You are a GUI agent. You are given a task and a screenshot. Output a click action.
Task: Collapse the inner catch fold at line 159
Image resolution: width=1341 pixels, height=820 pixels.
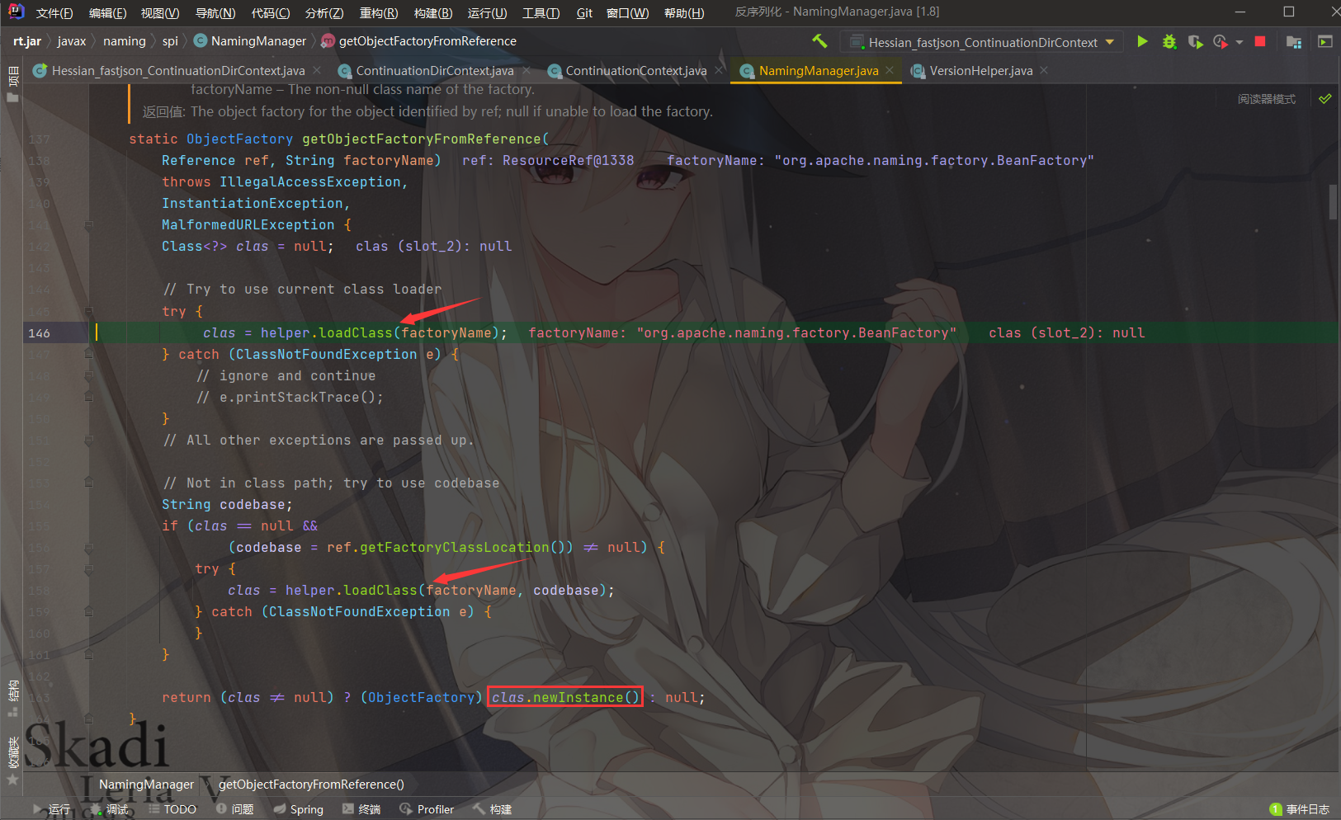tap(88, 611)
